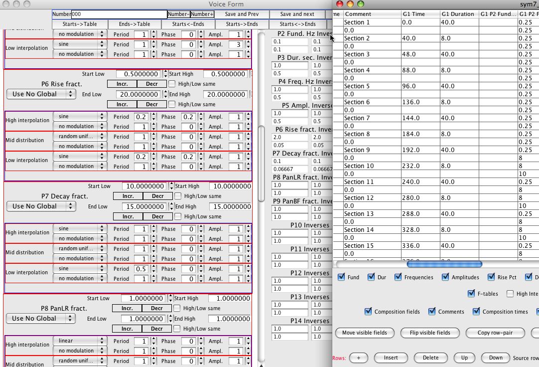
Task: Select the Section 15 comment cell
Action: pos(372,246)
